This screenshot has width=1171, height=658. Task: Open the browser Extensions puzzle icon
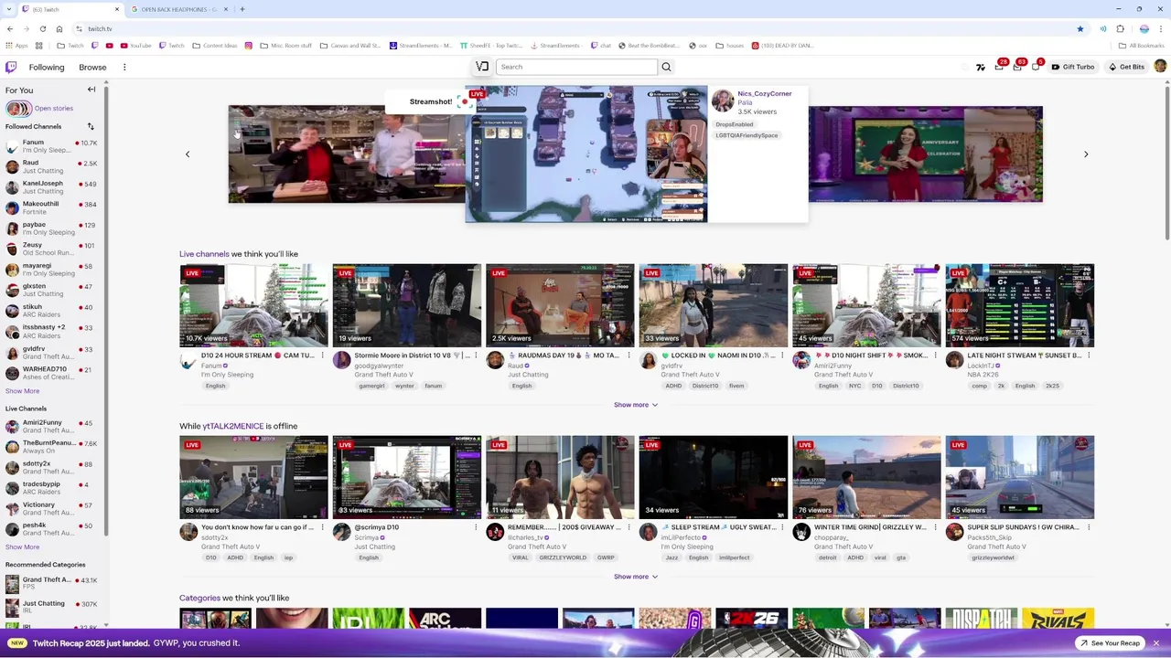(x=1122, y=28)
